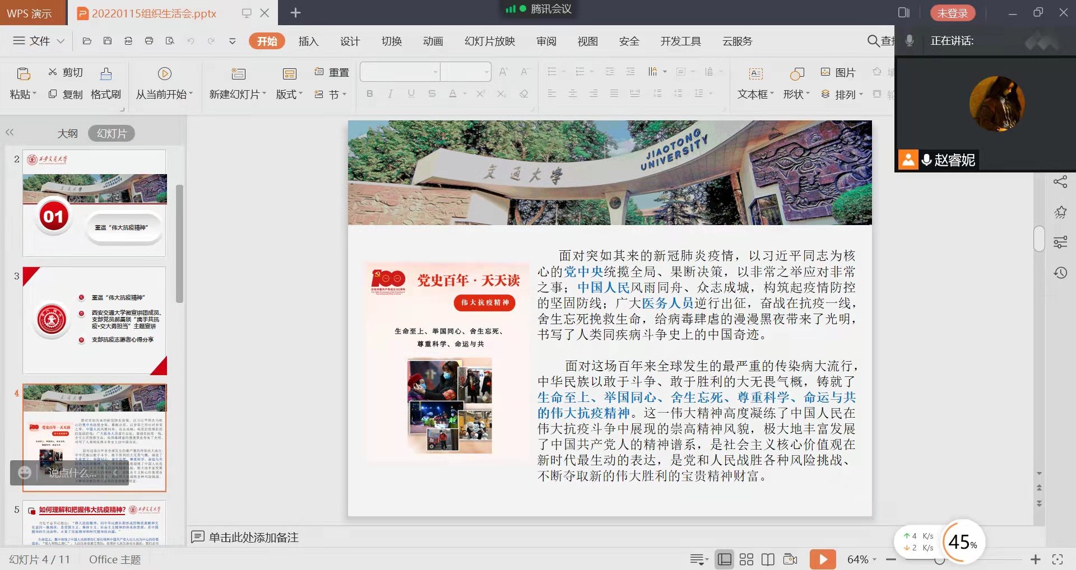
Task: Start slideshow from current slide icon
Action: [164, 73]
